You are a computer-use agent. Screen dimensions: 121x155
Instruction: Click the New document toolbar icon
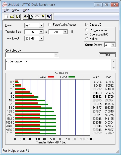click(7, 17)
